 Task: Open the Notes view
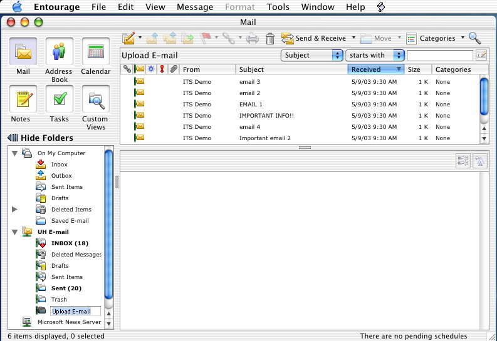[23, 99]
